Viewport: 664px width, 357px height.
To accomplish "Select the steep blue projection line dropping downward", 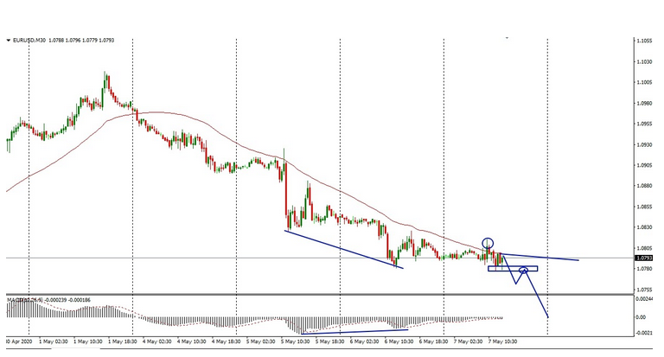I will pyautogui.click(x=538, y=294).
